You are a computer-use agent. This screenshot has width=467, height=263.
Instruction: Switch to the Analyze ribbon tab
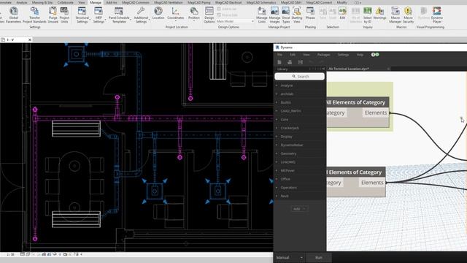click(21, 2)
